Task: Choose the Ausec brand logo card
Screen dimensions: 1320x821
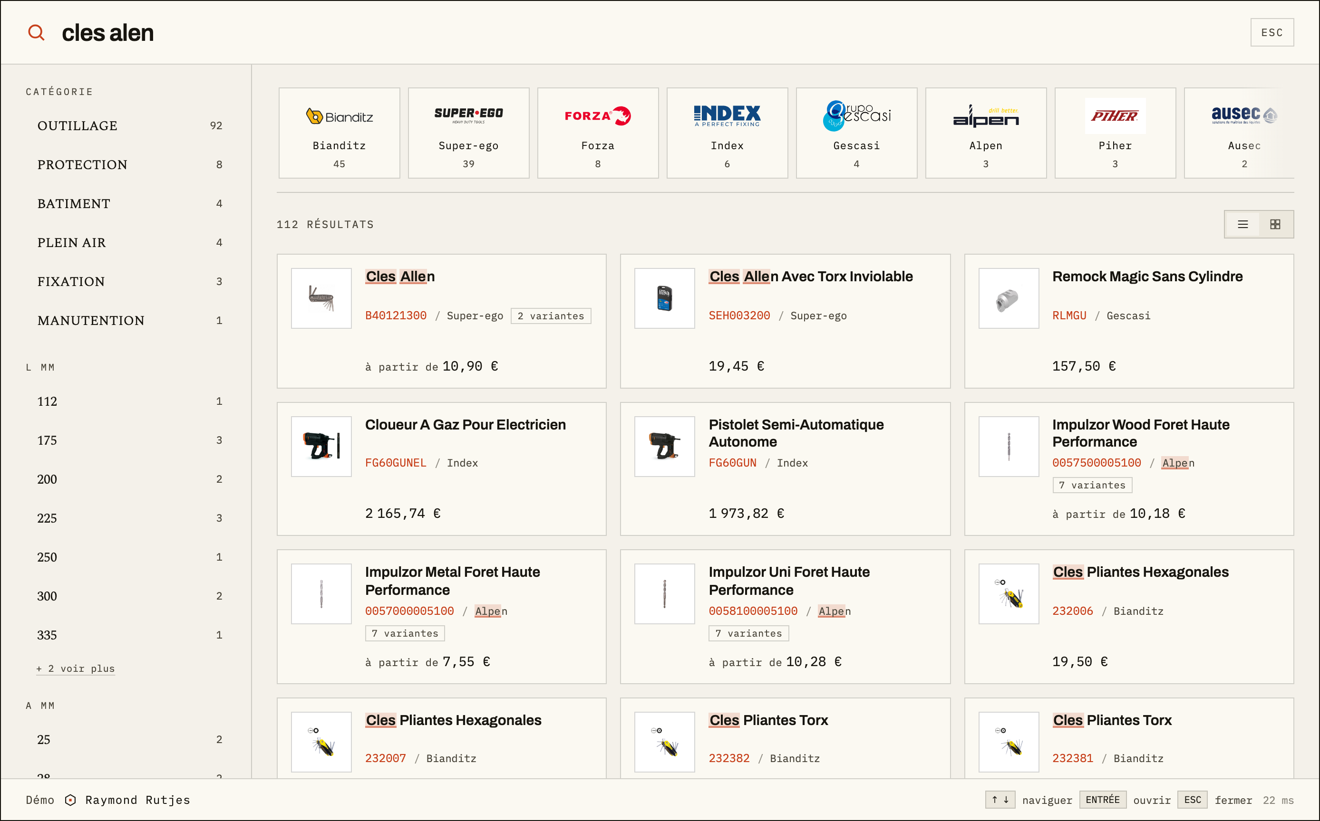Action: coord(1240,133)
